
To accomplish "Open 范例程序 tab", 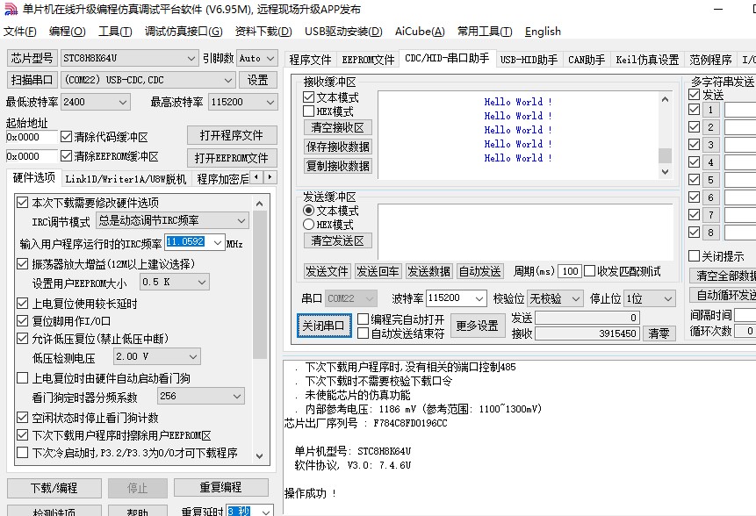I will point(710,60).
